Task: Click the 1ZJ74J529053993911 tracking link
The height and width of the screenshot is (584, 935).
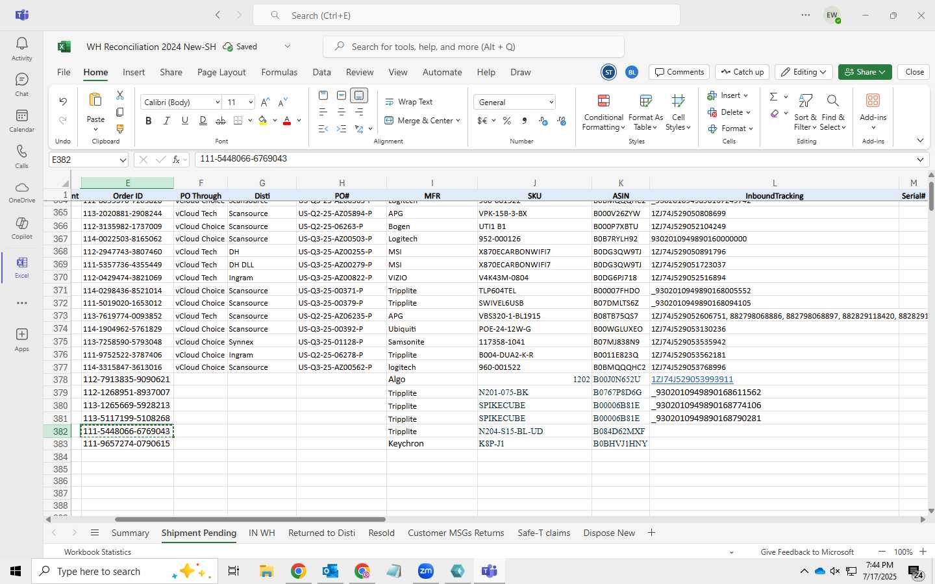Action: (x=692, y=380)
